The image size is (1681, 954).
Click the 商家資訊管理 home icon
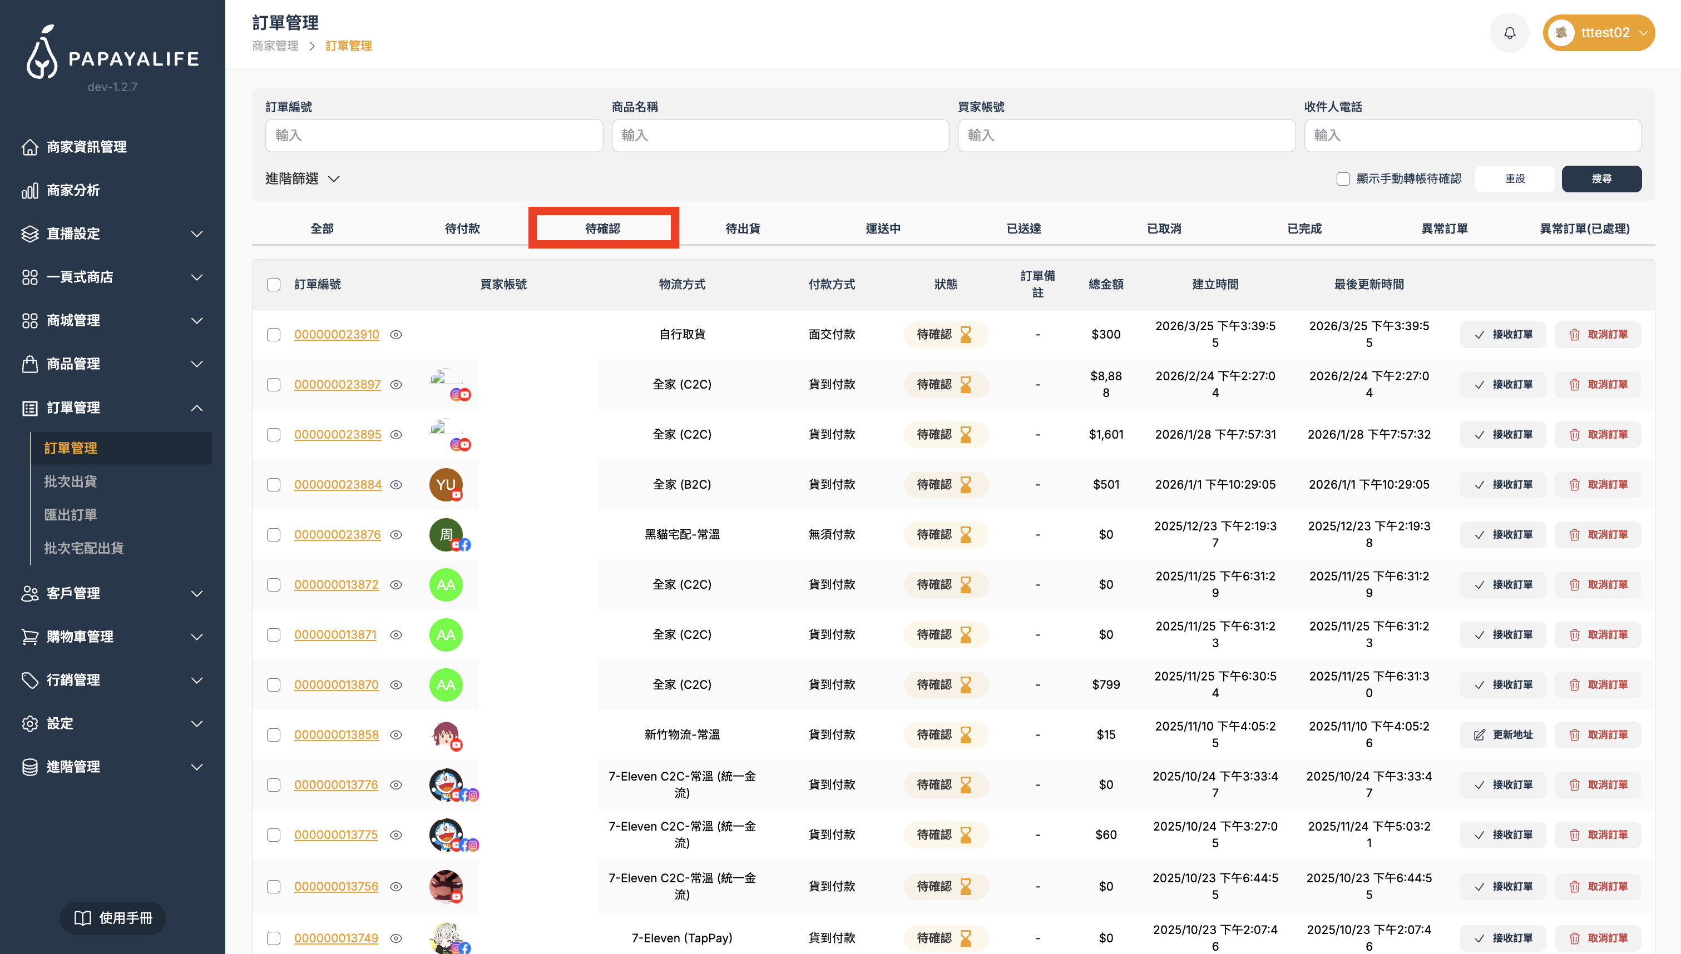pyautogui.click(x=29, y=147)
